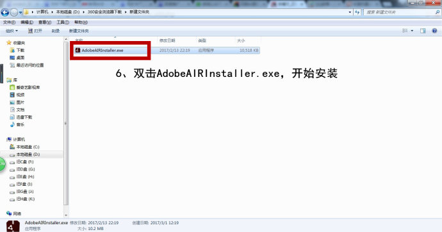Open help with the question mark icon

tap(434, 31)
